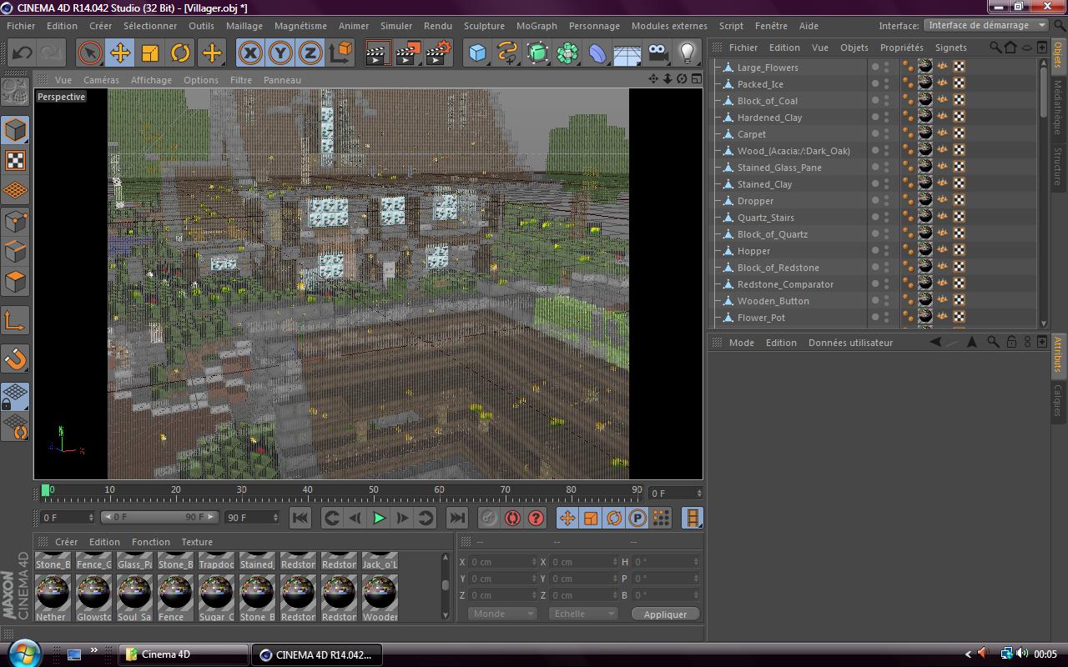Click Windows Start orb

[23, 654]
